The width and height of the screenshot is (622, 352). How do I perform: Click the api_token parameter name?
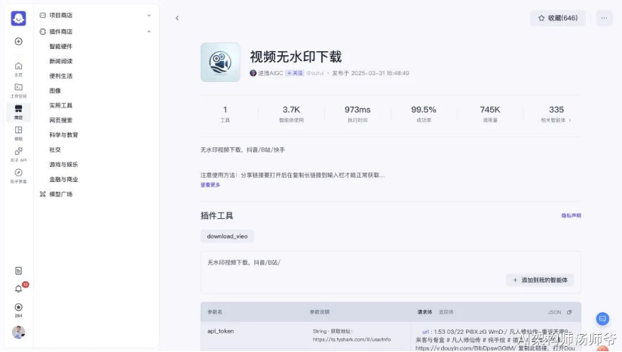[x=221, y=331]
